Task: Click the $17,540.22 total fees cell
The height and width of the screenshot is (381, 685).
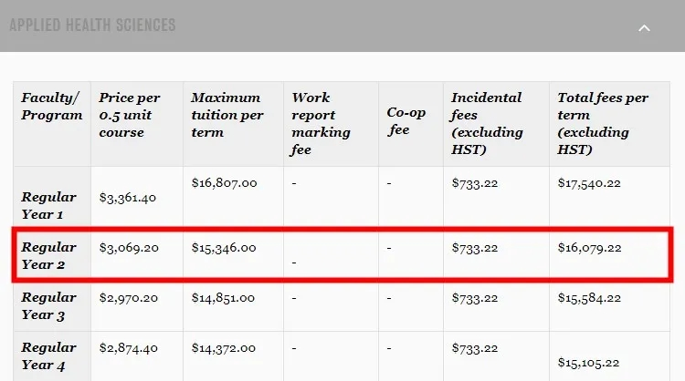Action: (x=589, y=182)
